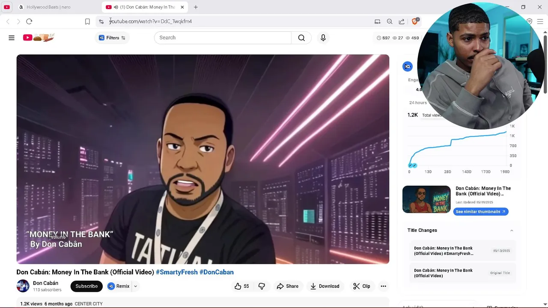This screenshot has height=308, width=548.
Task: Open Don Cabán channel name link
Action: point(46,283)
